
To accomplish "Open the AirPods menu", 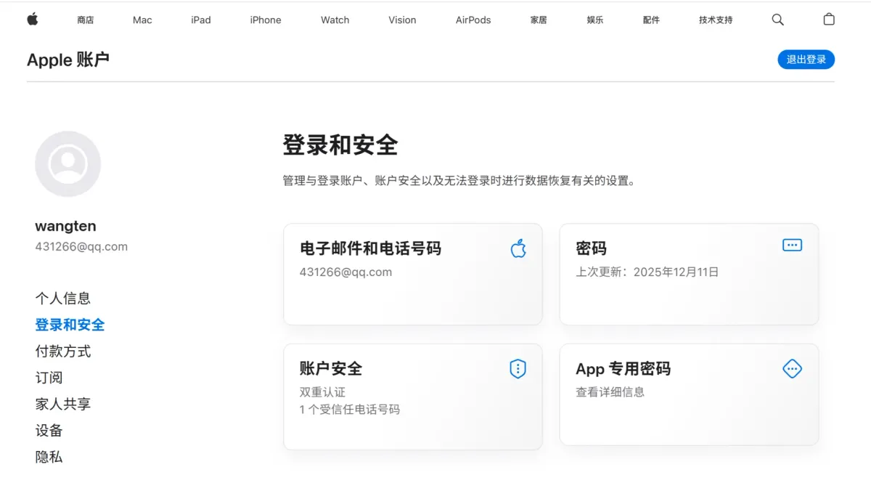I will tap(473, 20).
